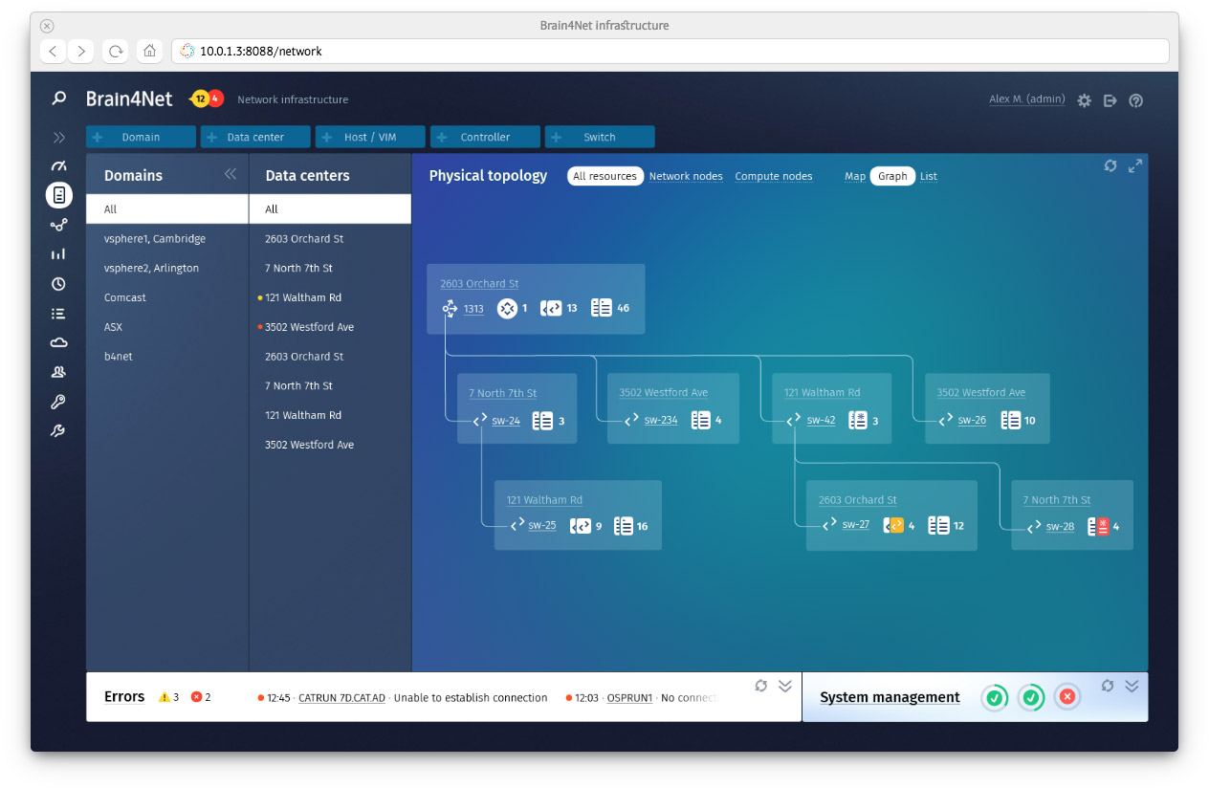1209x788 pixels.
Task: Click the add Data center button
Action: 255,137
